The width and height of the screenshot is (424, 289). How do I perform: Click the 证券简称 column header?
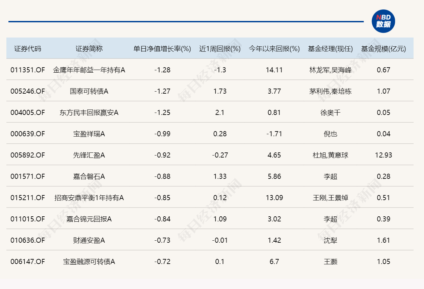[89, 49]
